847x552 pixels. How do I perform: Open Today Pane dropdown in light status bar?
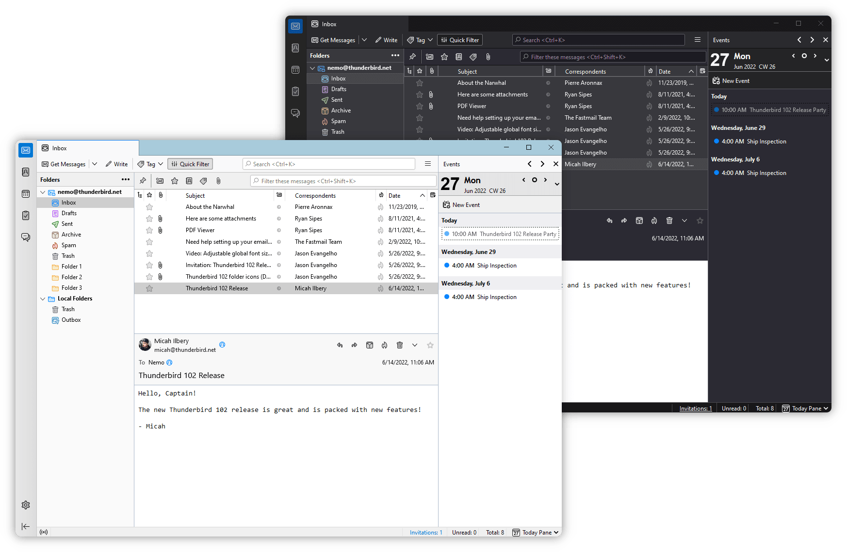point(536,532)
